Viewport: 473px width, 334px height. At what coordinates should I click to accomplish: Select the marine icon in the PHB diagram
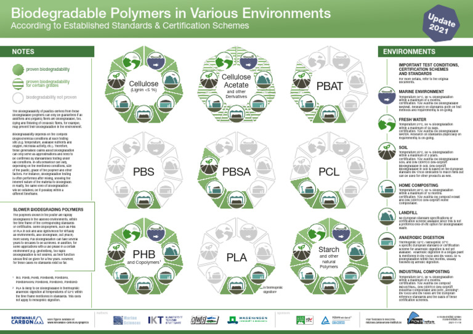(x=156, y=233)
